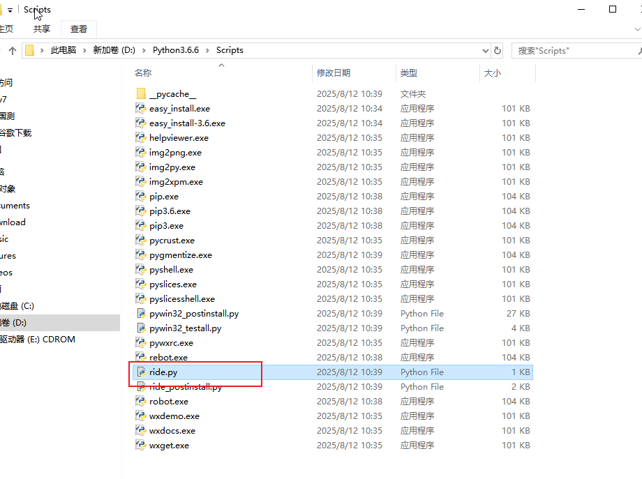Viewport: 642px width, 479px height.
Task: Select the pyshell.exe file icon
Action: [141, 270]
